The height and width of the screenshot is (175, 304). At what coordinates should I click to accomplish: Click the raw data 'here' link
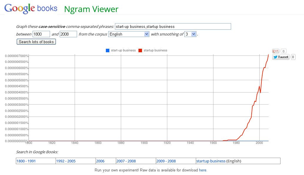click(203, 170)
